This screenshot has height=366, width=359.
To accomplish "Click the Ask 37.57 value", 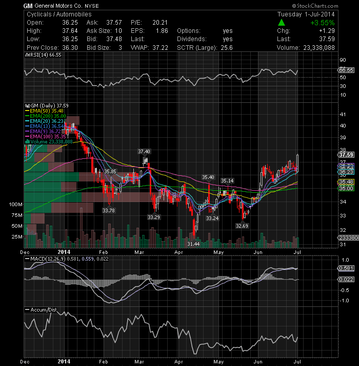I will [x=114, y=23].
